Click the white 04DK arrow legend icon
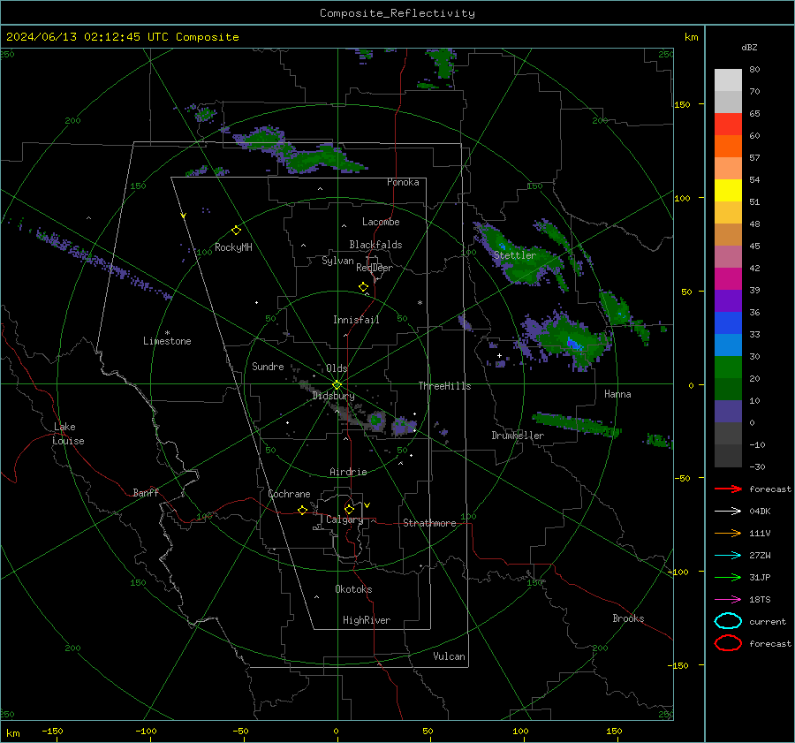795x743 pixels. point(728,512)
